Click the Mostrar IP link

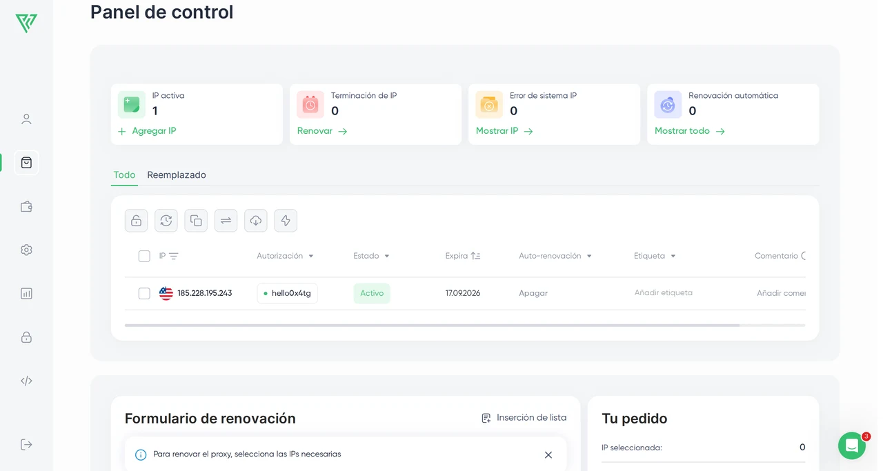point(504,131)
